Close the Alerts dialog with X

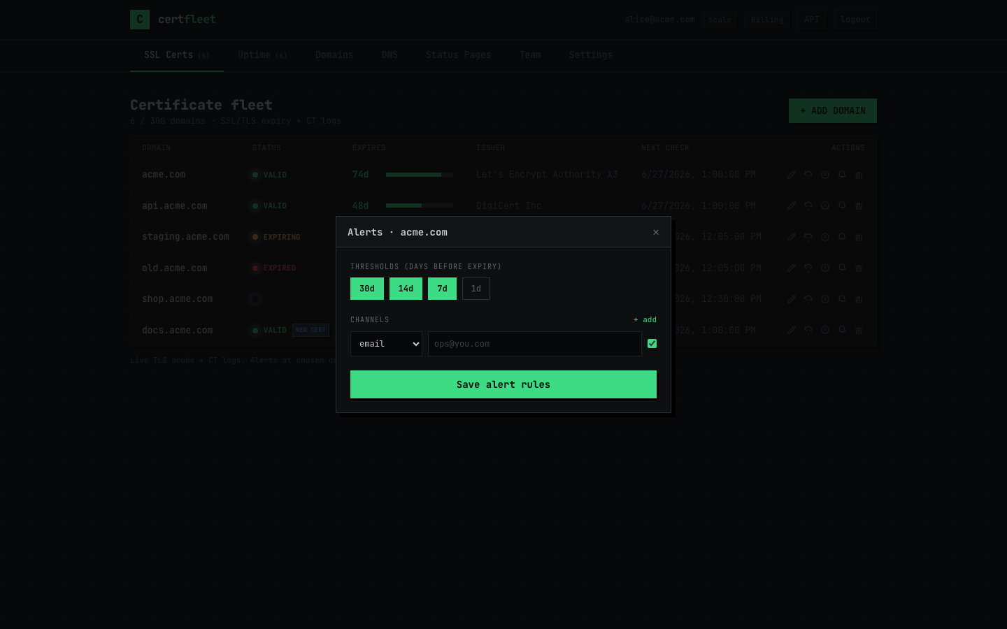tap(656, 232)
